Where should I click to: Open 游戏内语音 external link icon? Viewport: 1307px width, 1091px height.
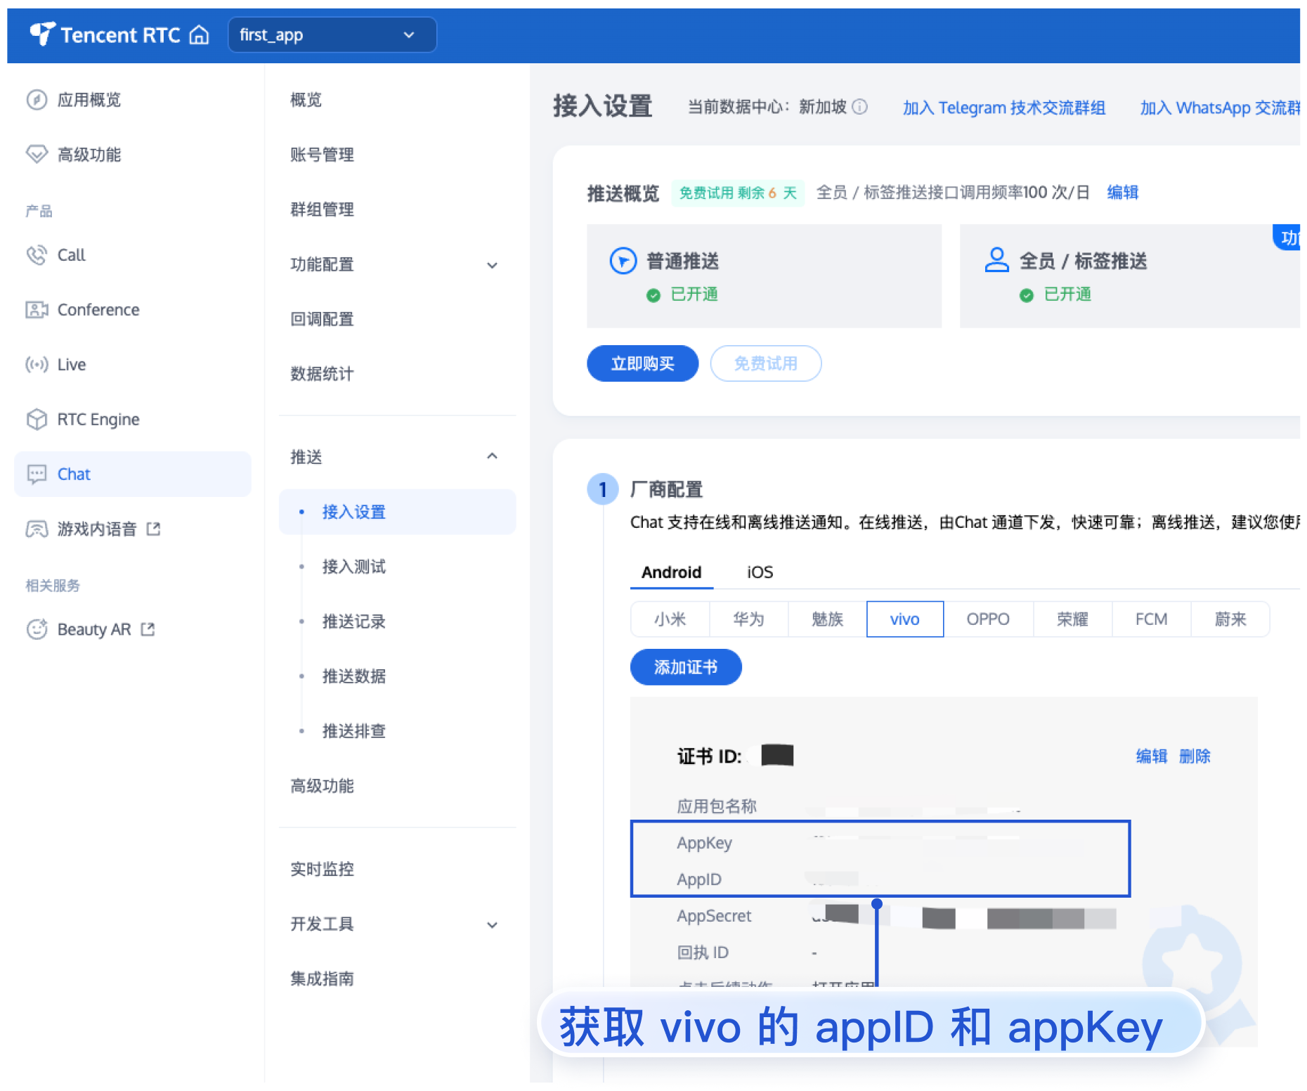tap(153, 529)
